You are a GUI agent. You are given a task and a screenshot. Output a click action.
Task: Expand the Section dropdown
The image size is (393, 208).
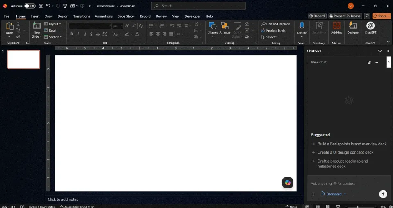tap(53, 37)
